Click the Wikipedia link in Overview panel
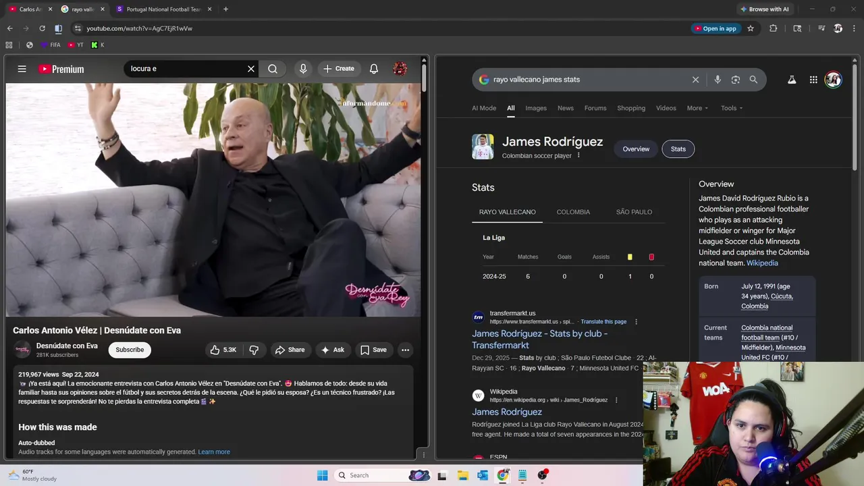Viewport: 864px width, 486px height. 762,263
